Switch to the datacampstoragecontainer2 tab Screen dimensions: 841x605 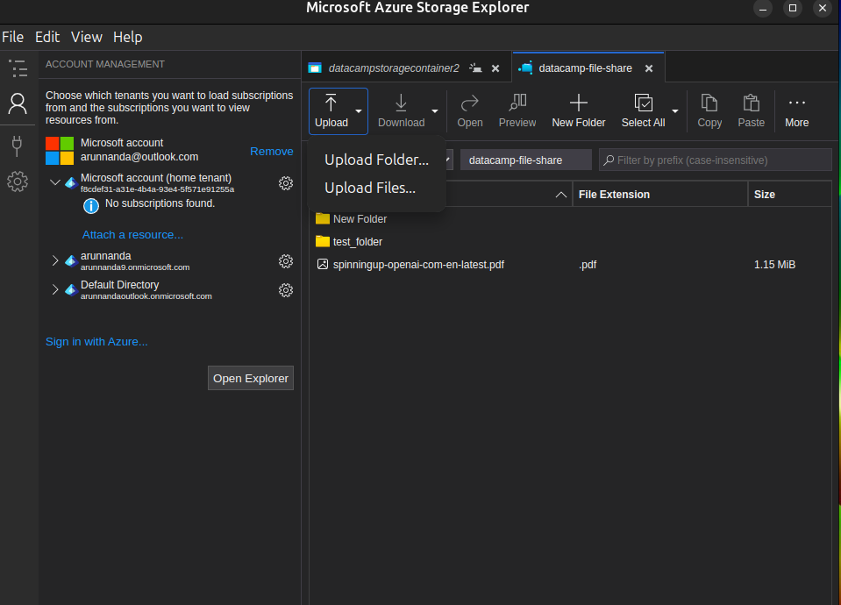(x=393, y=68)
